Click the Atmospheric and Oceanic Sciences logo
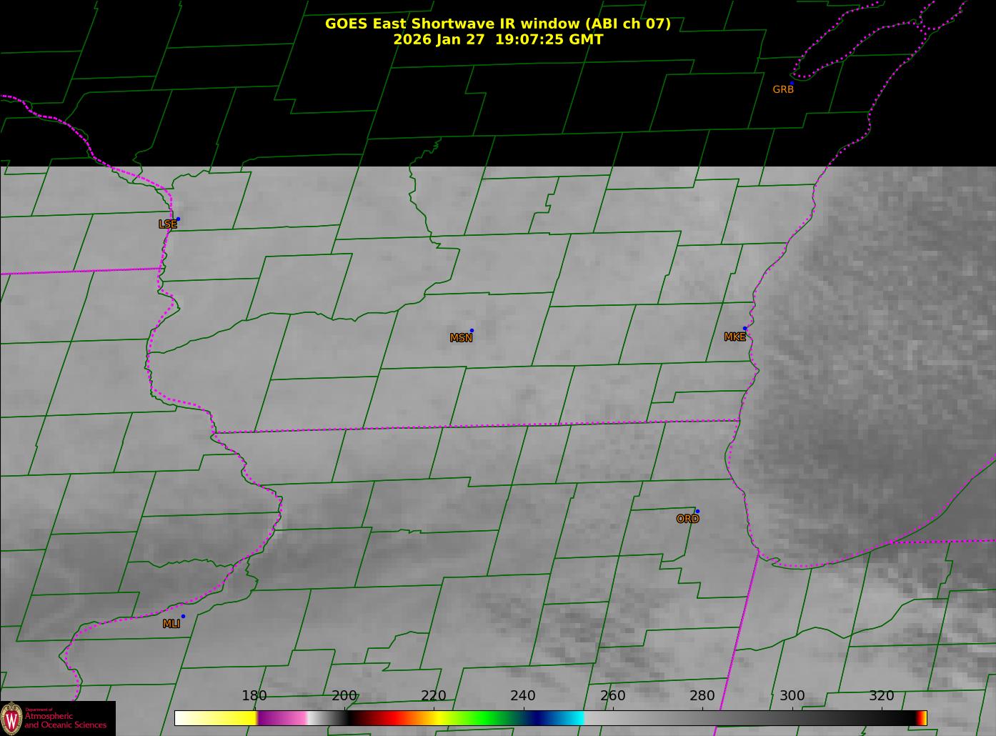This screenshot has height=736, width=996. click(57, 718)
